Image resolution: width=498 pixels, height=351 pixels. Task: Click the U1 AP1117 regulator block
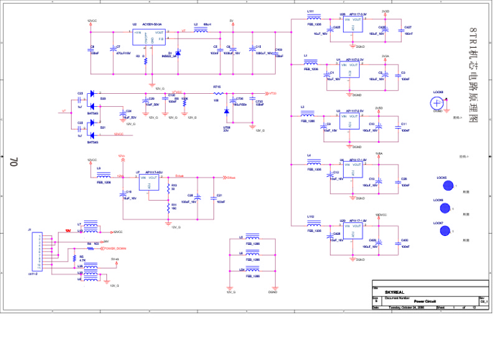349,70
